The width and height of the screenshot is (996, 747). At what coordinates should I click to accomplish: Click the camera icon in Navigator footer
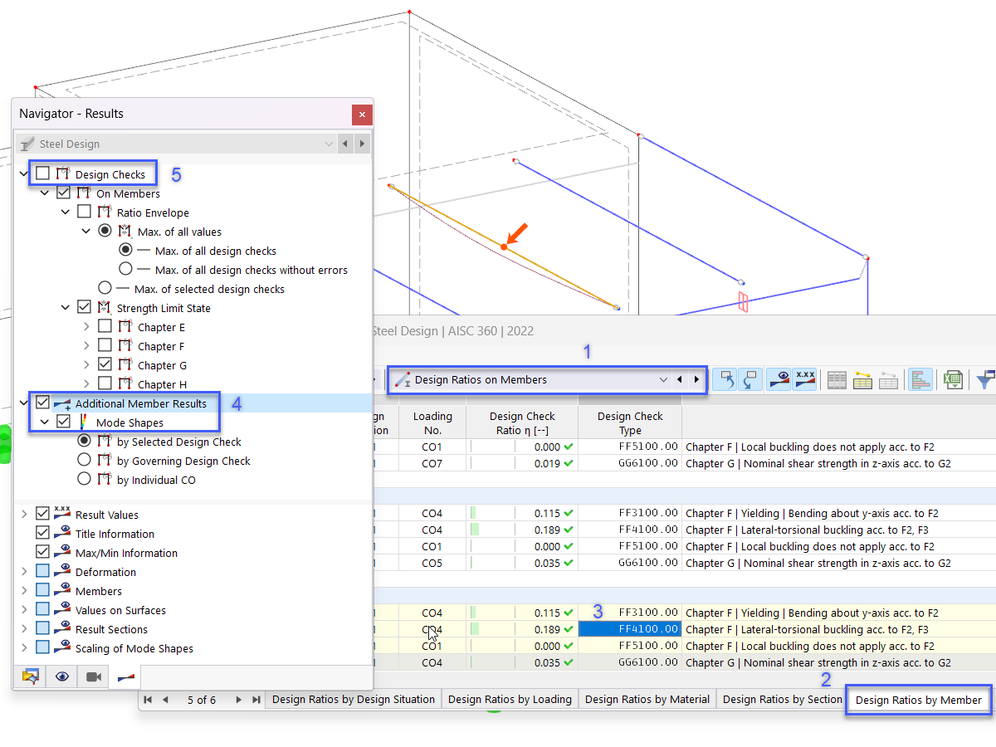[x=93, y=676]
